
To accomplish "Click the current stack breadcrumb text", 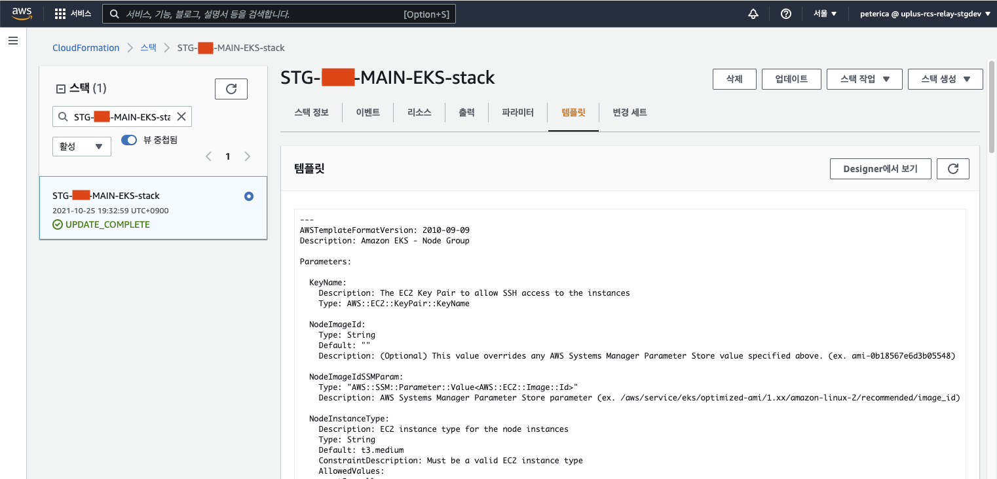I will pos(231,48).
